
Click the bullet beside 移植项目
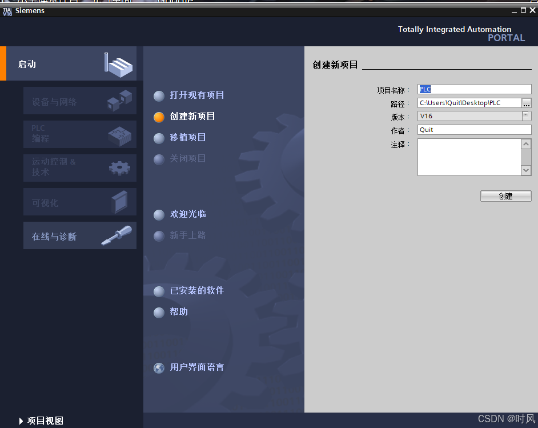click(159, 138)
